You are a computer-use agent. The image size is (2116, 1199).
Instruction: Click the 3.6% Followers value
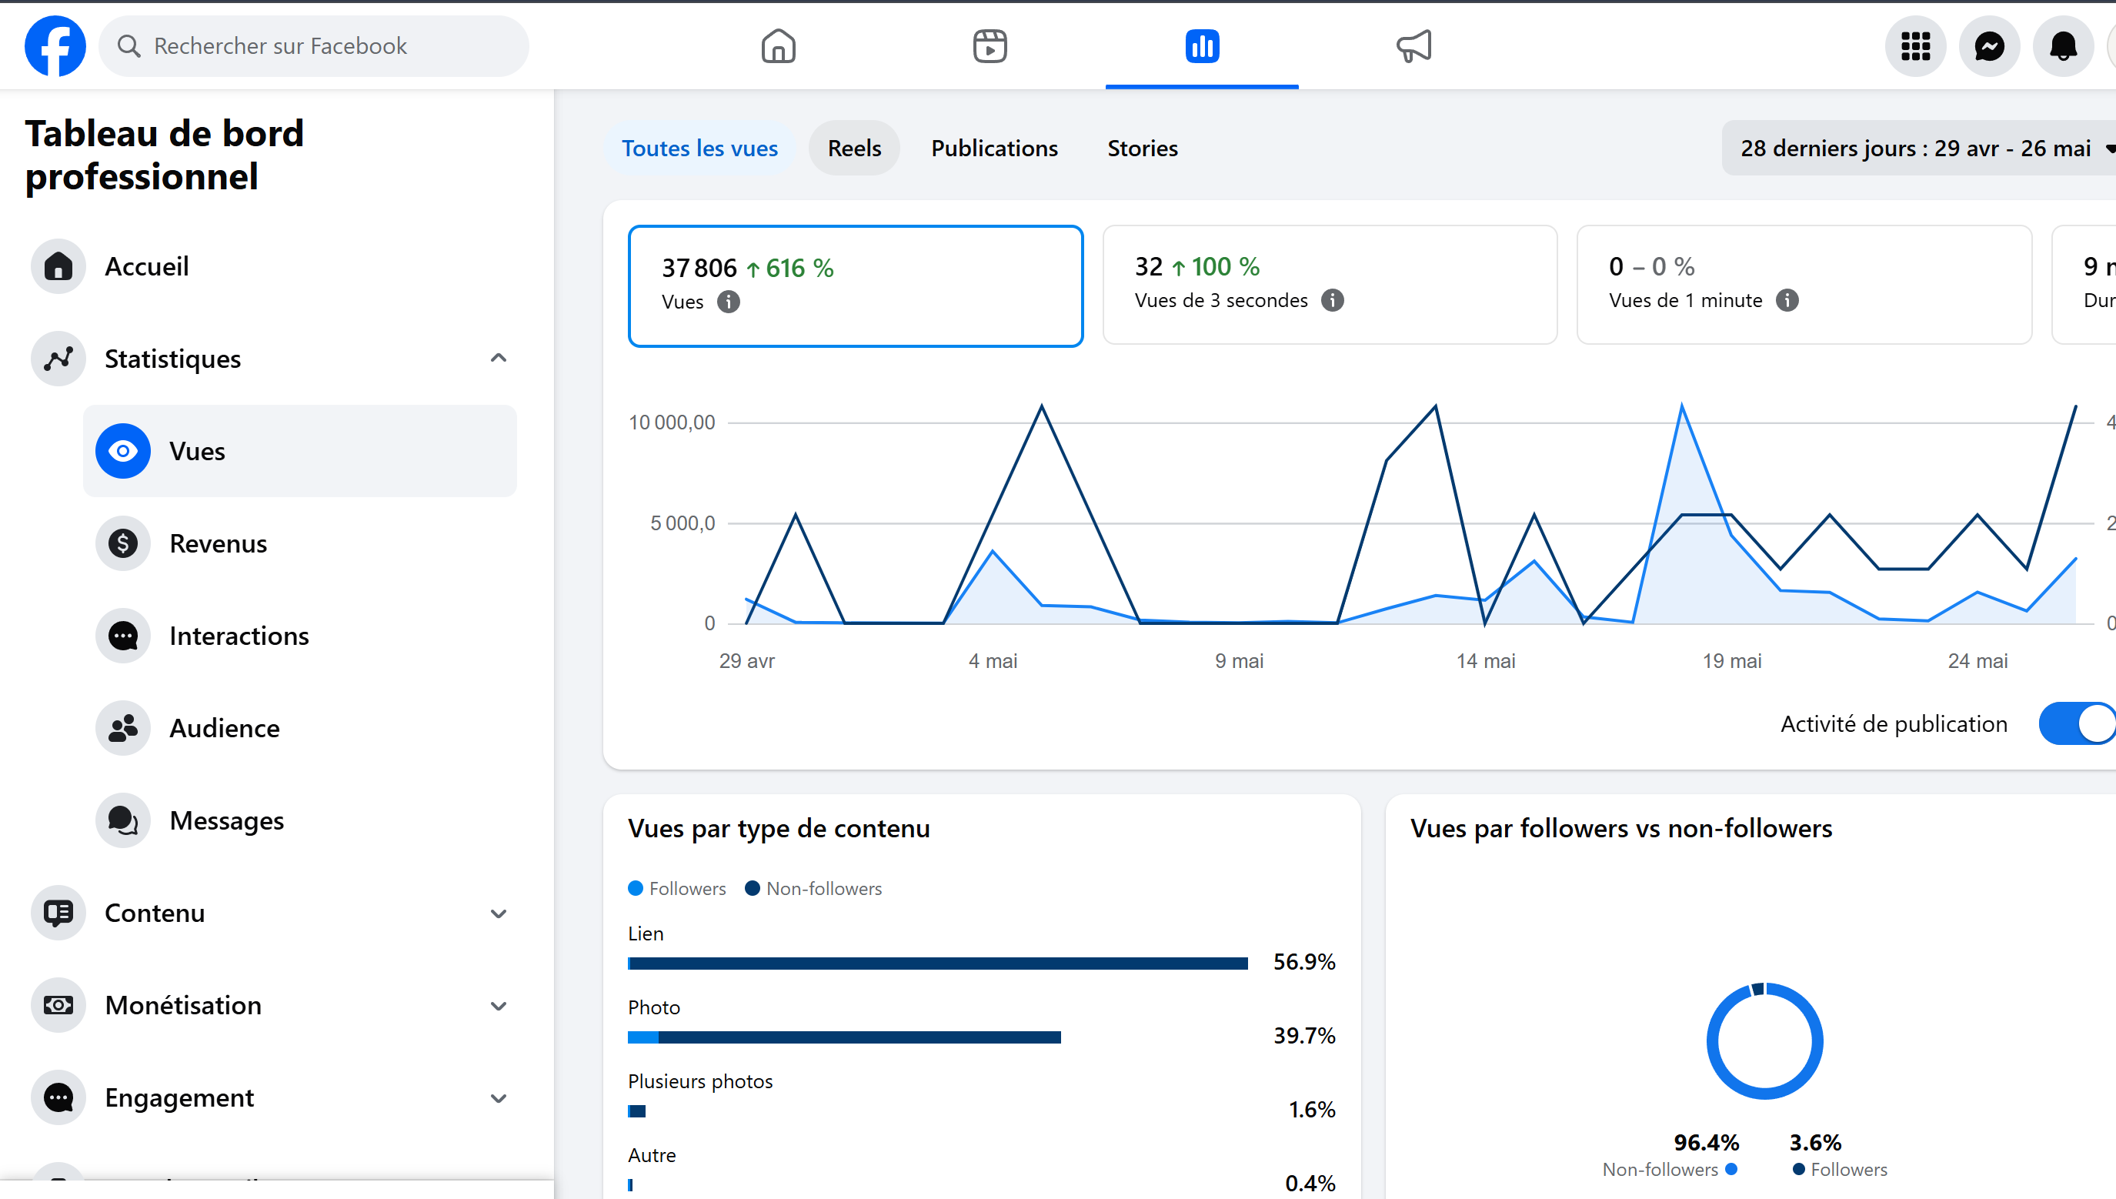point(1815,1143)
